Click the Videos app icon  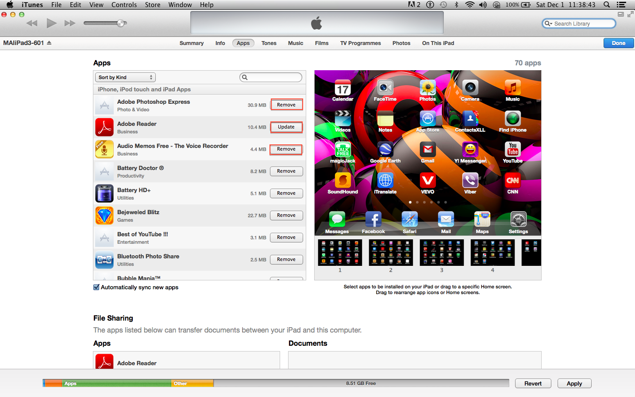(x=343, y=118)
